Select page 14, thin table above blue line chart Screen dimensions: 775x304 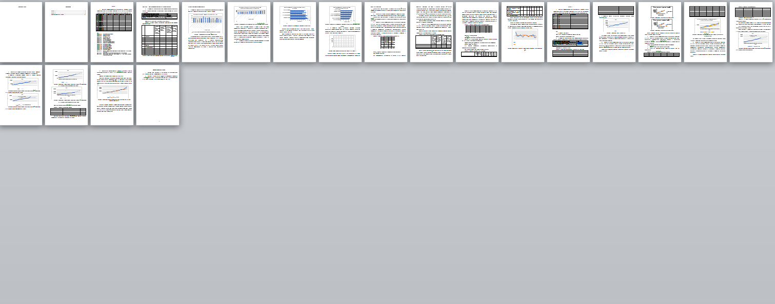coord(614,32)
